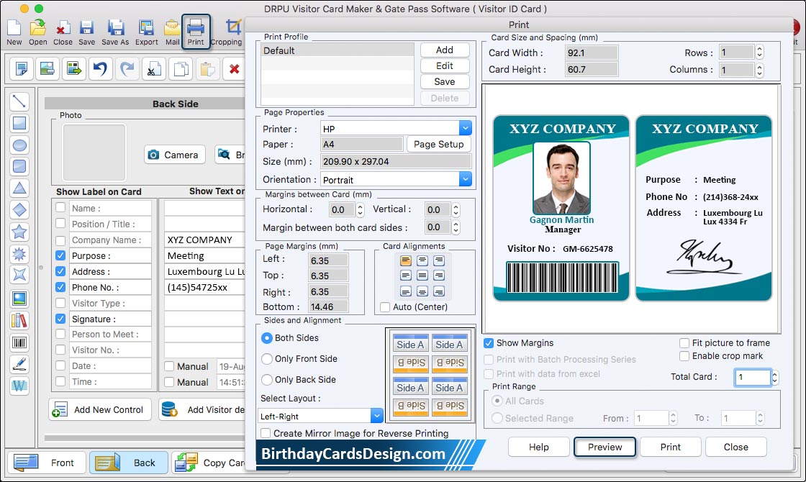Click the Left page margin field
Image resolution: width=806 pixels, height=482 pixels.
tap(328, 260)
